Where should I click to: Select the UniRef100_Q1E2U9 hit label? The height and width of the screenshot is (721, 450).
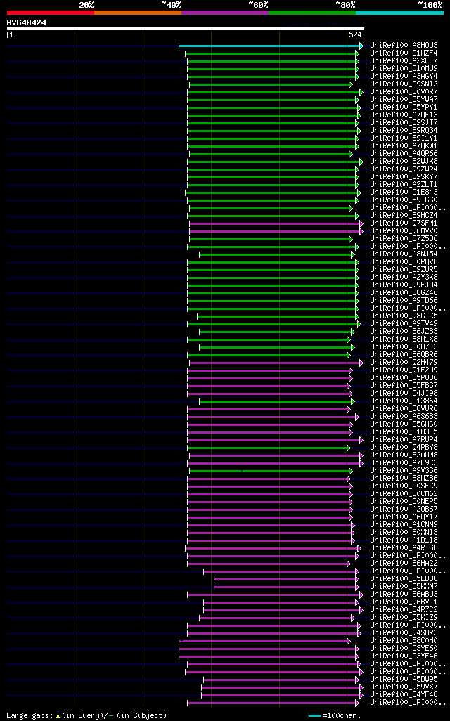pyautogui.click(x=404, y=370)
